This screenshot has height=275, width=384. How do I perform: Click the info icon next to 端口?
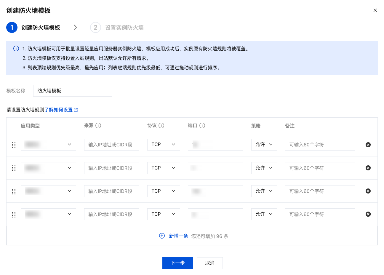(x=202, y=126)
